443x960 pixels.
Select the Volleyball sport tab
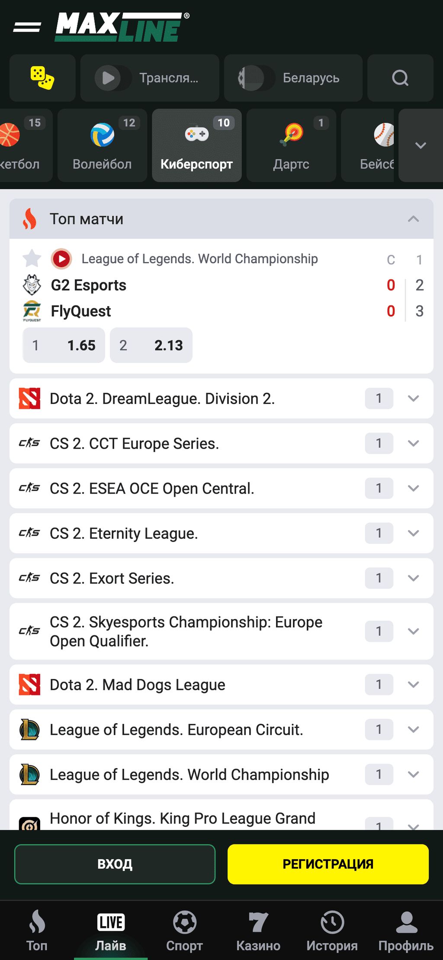point(102,145)
